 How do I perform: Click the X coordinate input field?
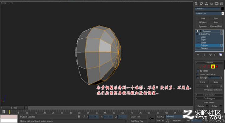click(94, 117)
